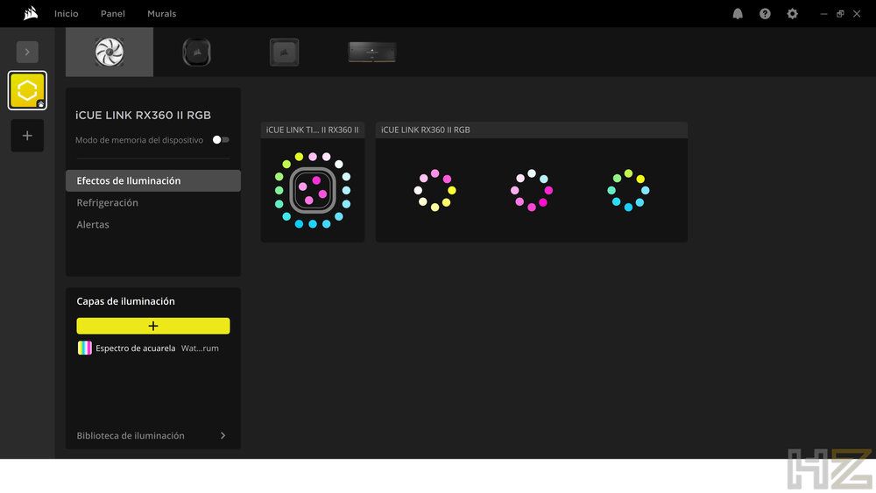876x493 pixels.
Task: Open the Refrigeración section
Action: point(107,202)
